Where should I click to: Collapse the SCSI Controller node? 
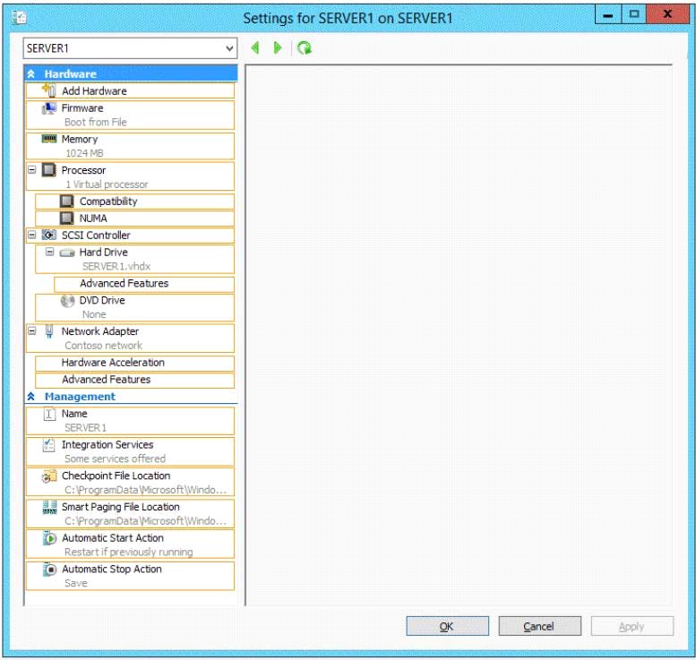pyautogui.click(x=32, y=236)
